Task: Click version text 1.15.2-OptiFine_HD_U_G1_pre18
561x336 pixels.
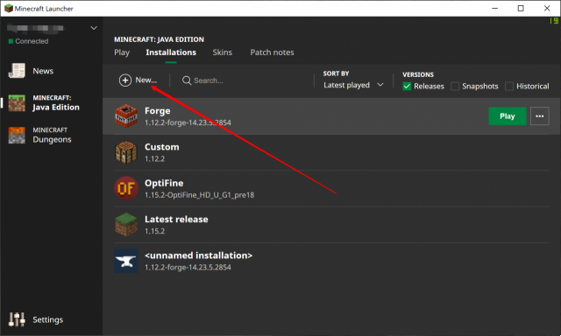Action: [x=199, y=195]
